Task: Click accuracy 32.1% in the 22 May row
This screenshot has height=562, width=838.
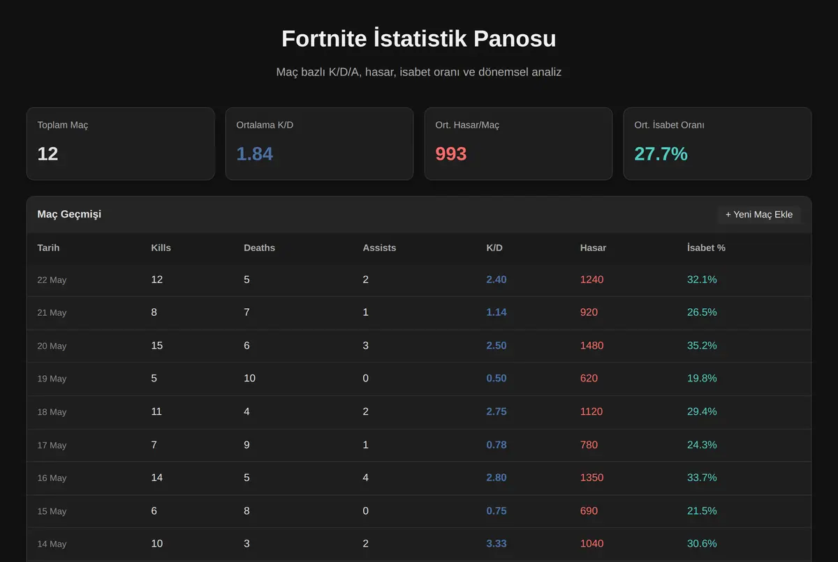Action: 702,280
